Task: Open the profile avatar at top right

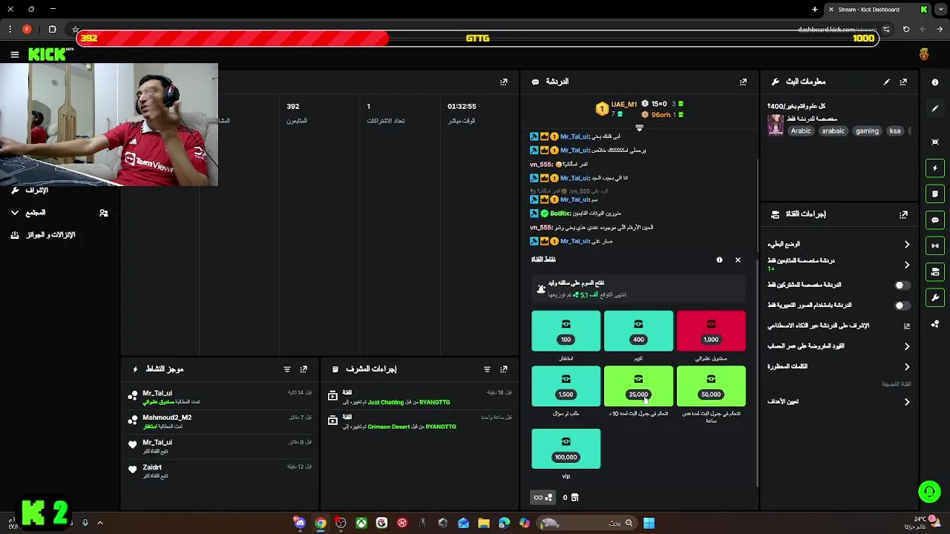Action: (924, 54)
